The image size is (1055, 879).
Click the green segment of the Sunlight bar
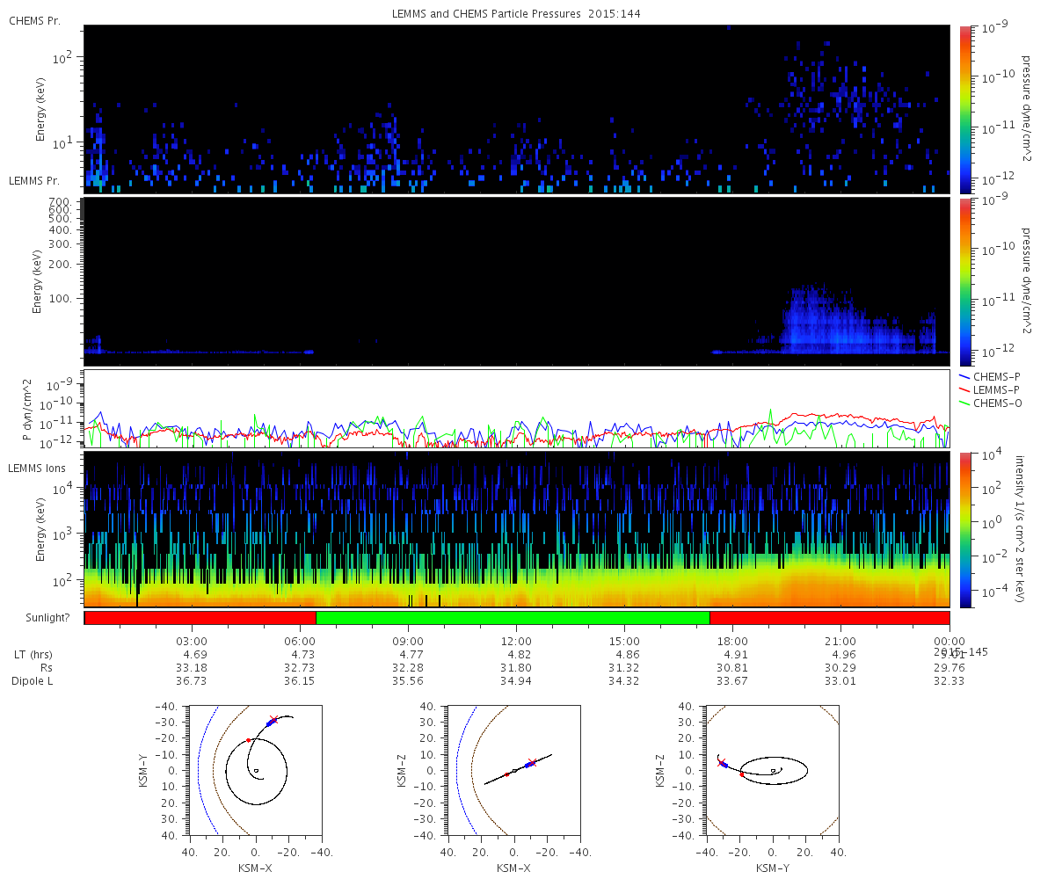(x=513, y=617)
